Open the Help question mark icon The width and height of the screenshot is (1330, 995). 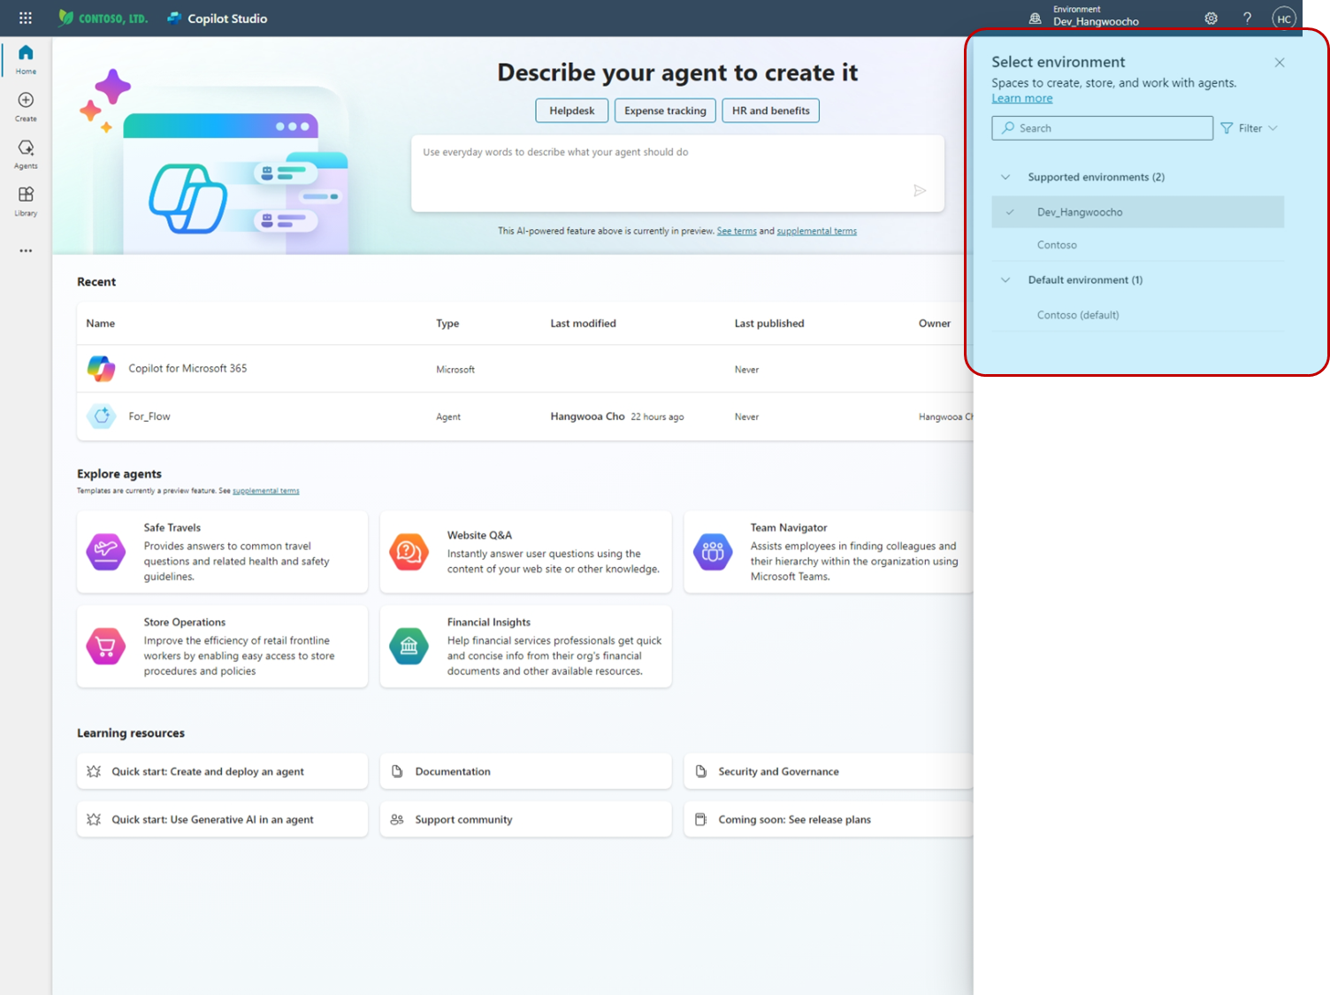(x=1247, y=18)
